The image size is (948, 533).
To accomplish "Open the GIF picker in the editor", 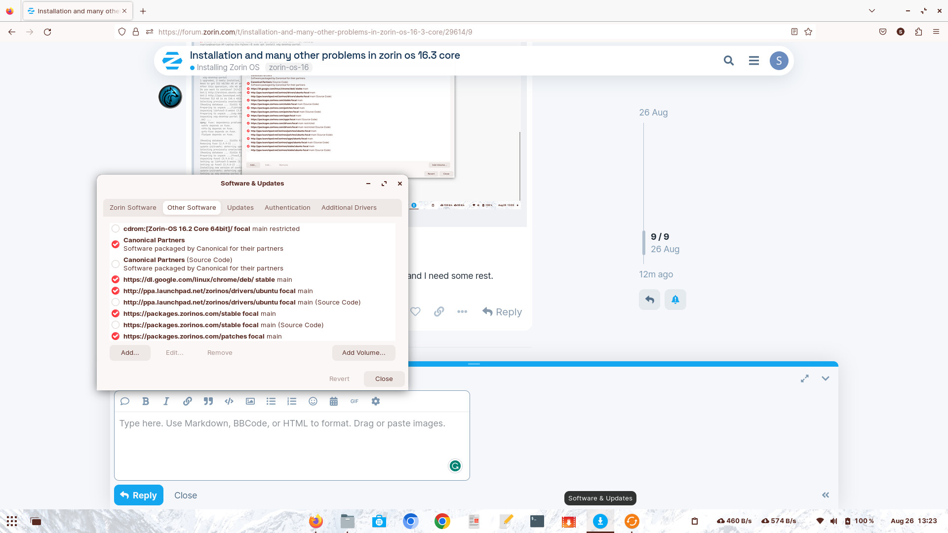I will tap(355, 401).
